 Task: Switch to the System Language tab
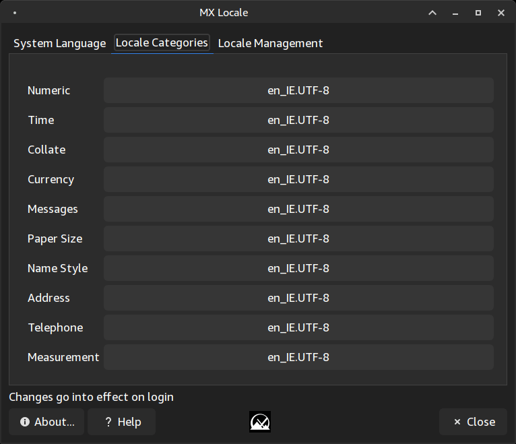[x=59, y=43]
